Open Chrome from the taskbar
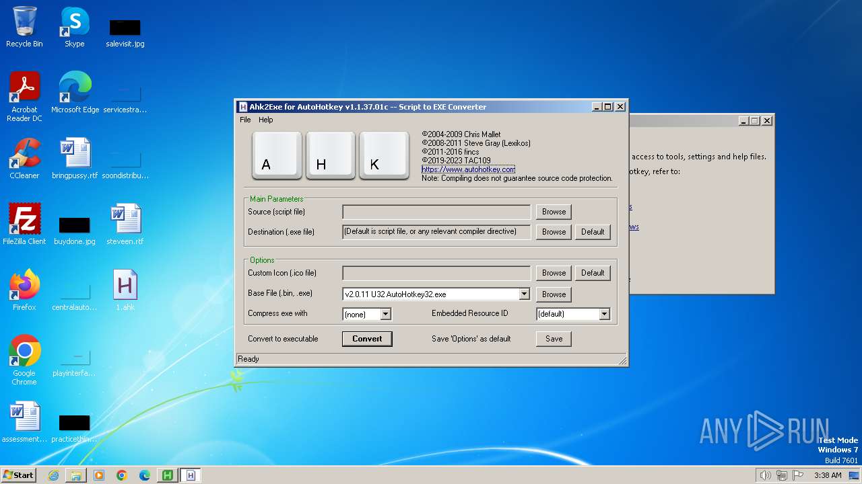 pos(122,475)
